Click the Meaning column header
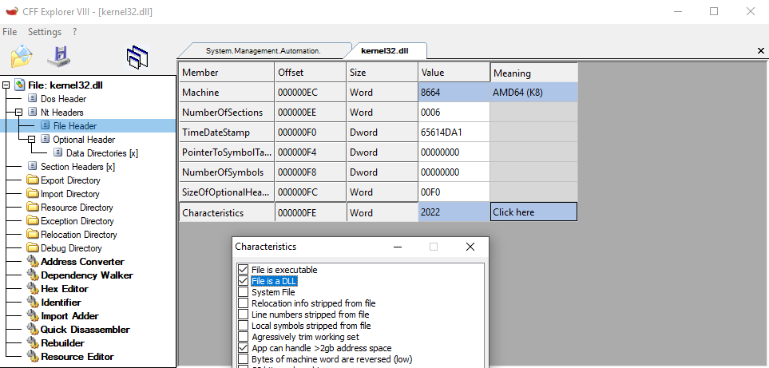 533,73
